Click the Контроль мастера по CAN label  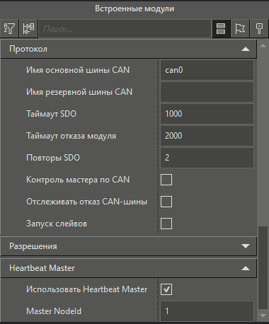click(x=78, y=180)
